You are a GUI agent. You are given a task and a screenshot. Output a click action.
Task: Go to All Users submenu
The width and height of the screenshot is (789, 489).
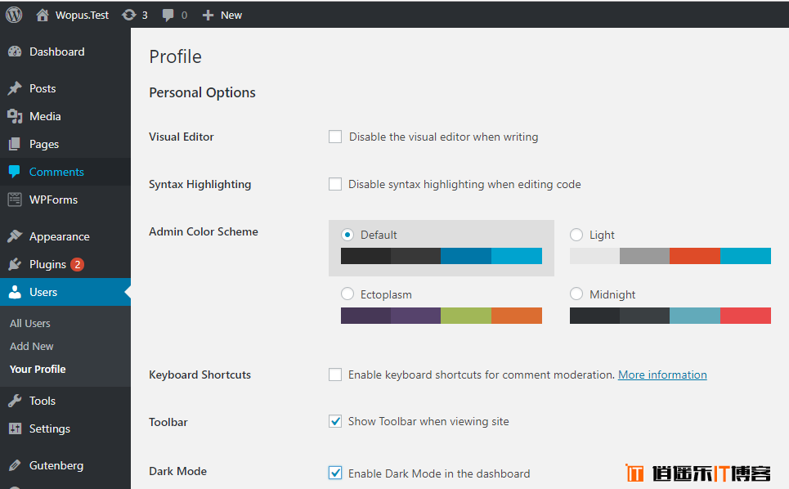click(x=30, y=324)
